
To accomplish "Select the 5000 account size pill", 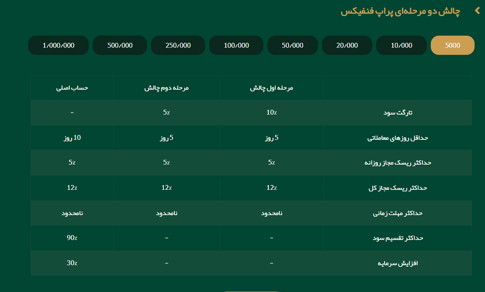I will pyautogui.click(x=453, y=45).
